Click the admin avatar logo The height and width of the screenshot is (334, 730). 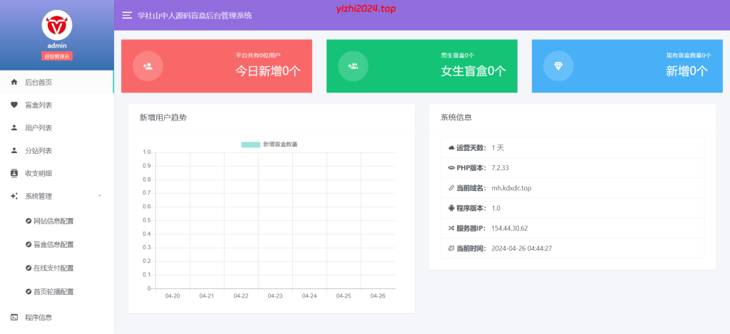[57, 26]
